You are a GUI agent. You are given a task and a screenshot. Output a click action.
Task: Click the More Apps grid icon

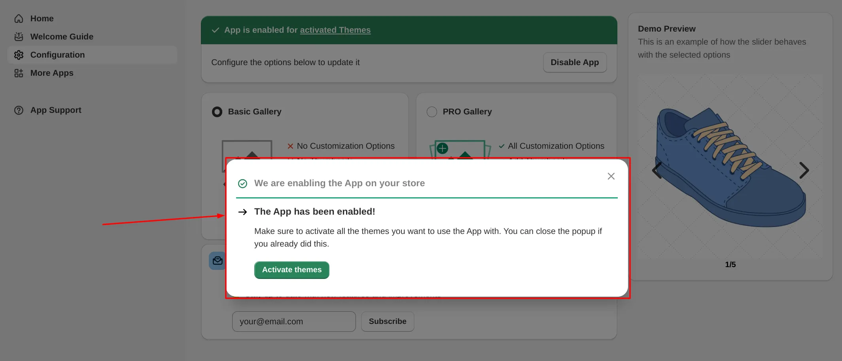(19, 73)
